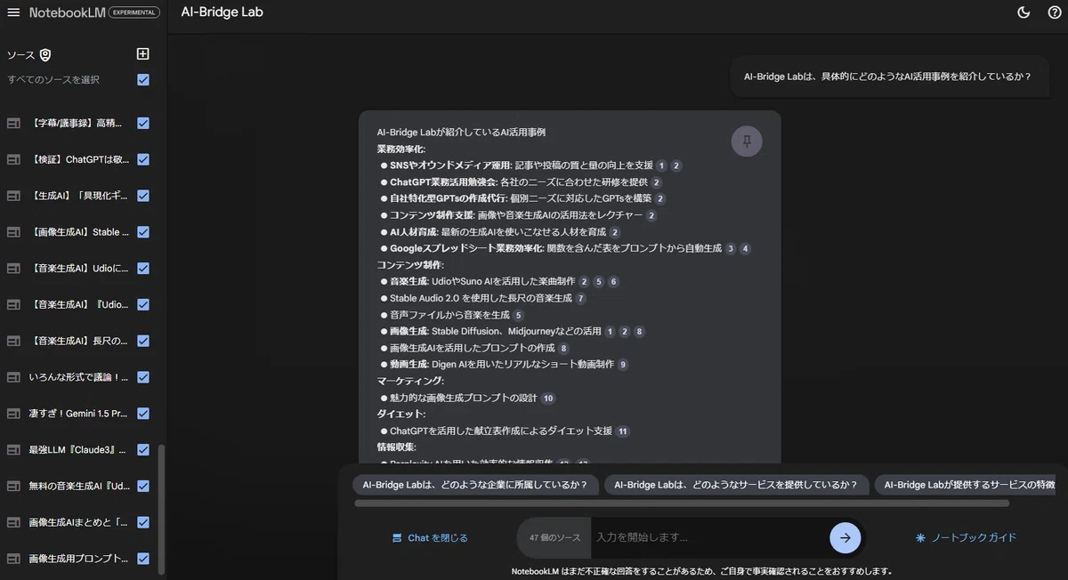Click the 47 個のソース chip
Screen dimensions: 1068x580
pyautogui.click(x=554, y=538)
